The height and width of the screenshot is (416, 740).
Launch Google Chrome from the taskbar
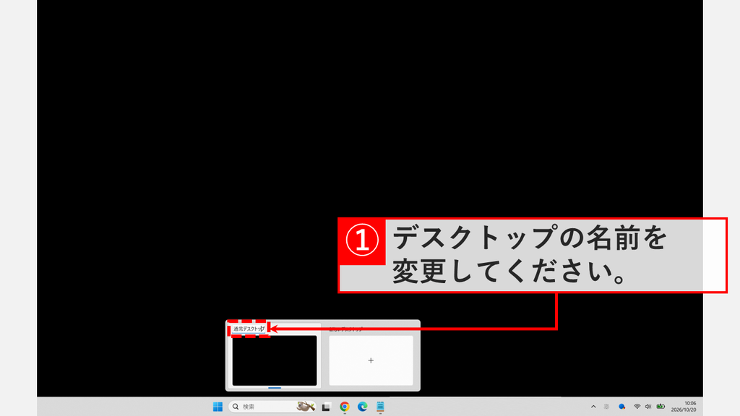[345, 407]
